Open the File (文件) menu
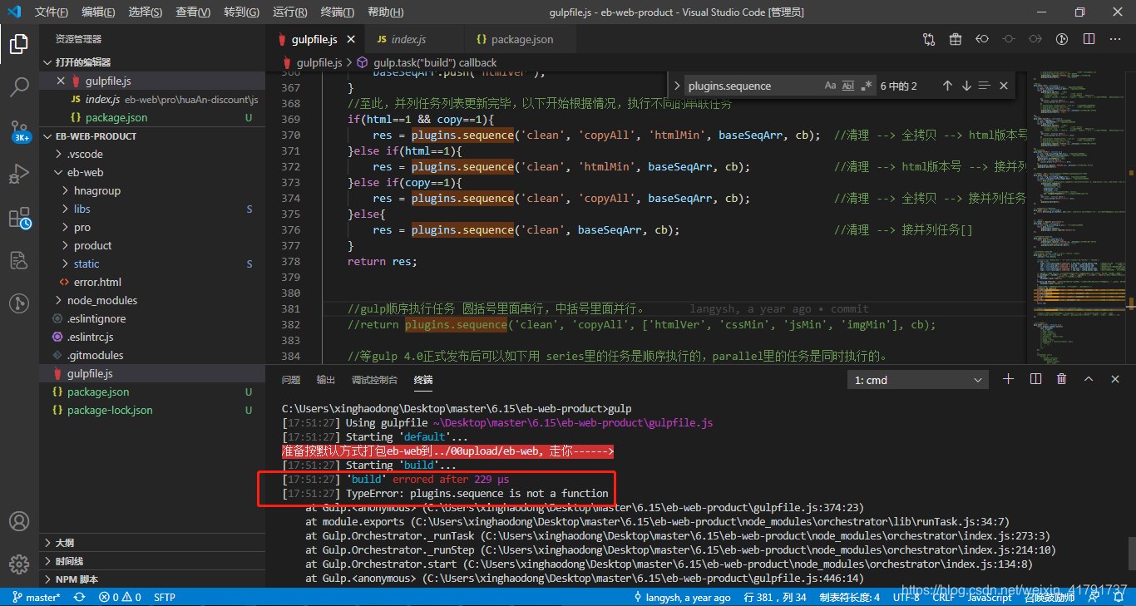1136x606 pixels. point(52,12)
